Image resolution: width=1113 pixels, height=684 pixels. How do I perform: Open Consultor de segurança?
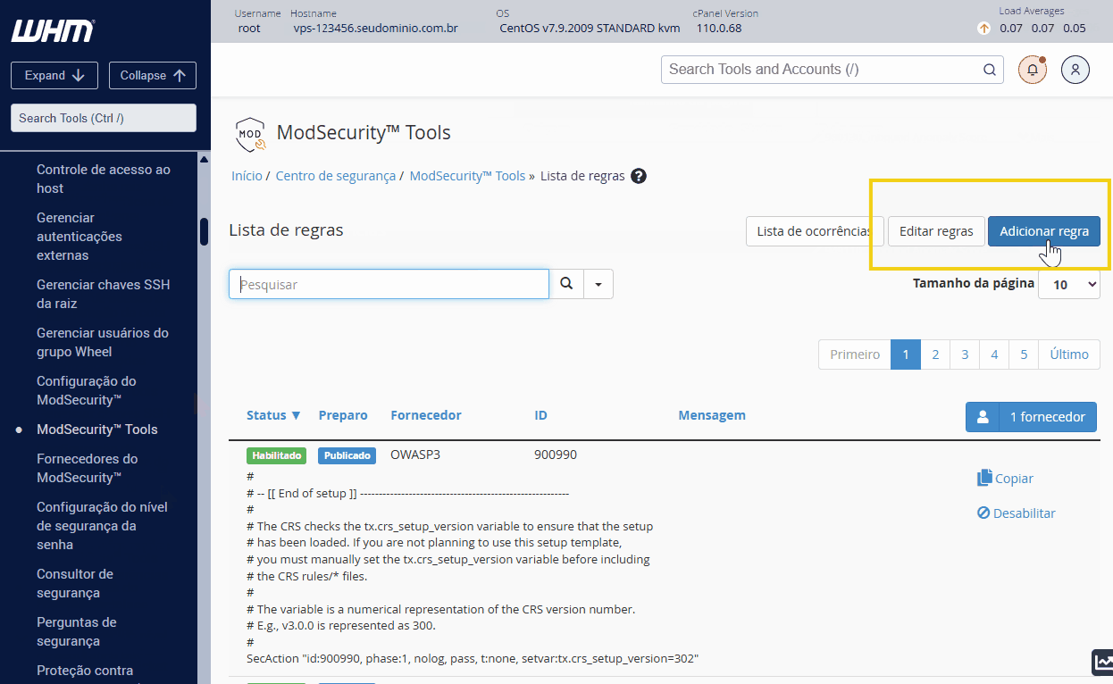[x=75, y=583]
